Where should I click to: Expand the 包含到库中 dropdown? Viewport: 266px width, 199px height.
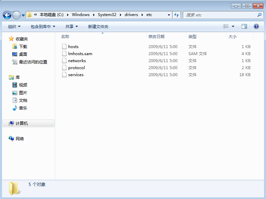click(43, 26)
